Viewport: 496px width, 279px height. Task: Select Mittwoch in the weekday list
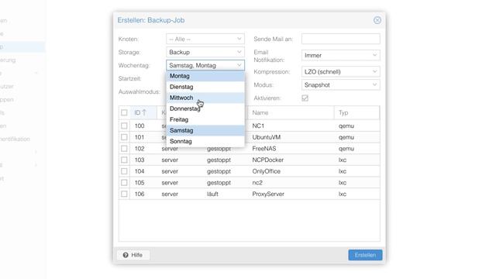pos(205,98)
